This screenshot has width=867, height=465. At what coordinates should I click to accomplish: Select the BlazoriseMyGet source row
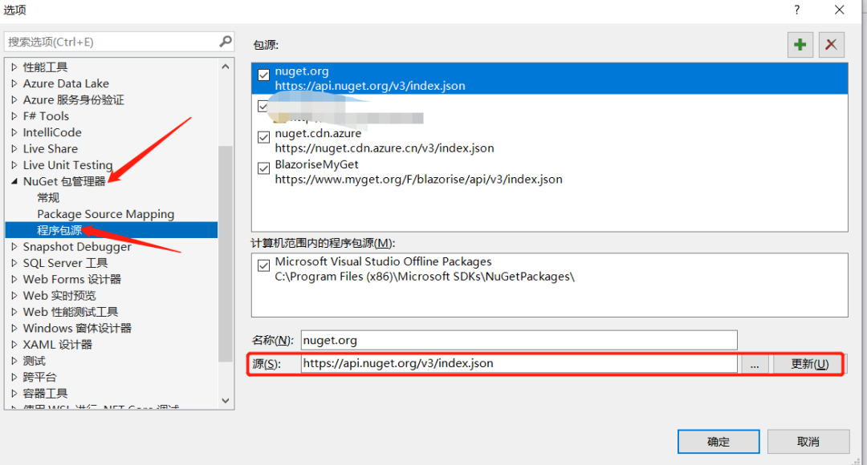(550, 172)
